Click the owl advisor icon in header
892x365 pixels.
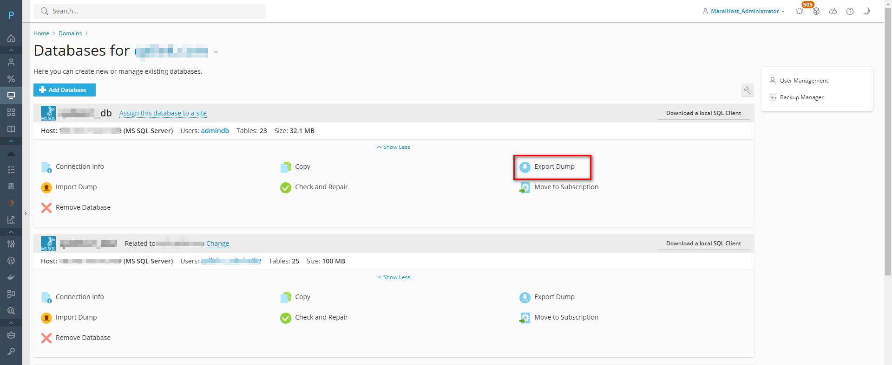(816, 11)
